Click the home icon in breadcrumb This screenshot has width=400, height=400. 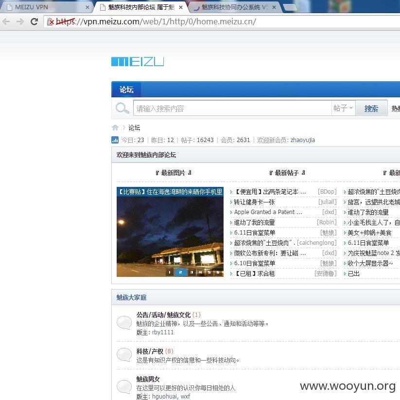point(115,127)
